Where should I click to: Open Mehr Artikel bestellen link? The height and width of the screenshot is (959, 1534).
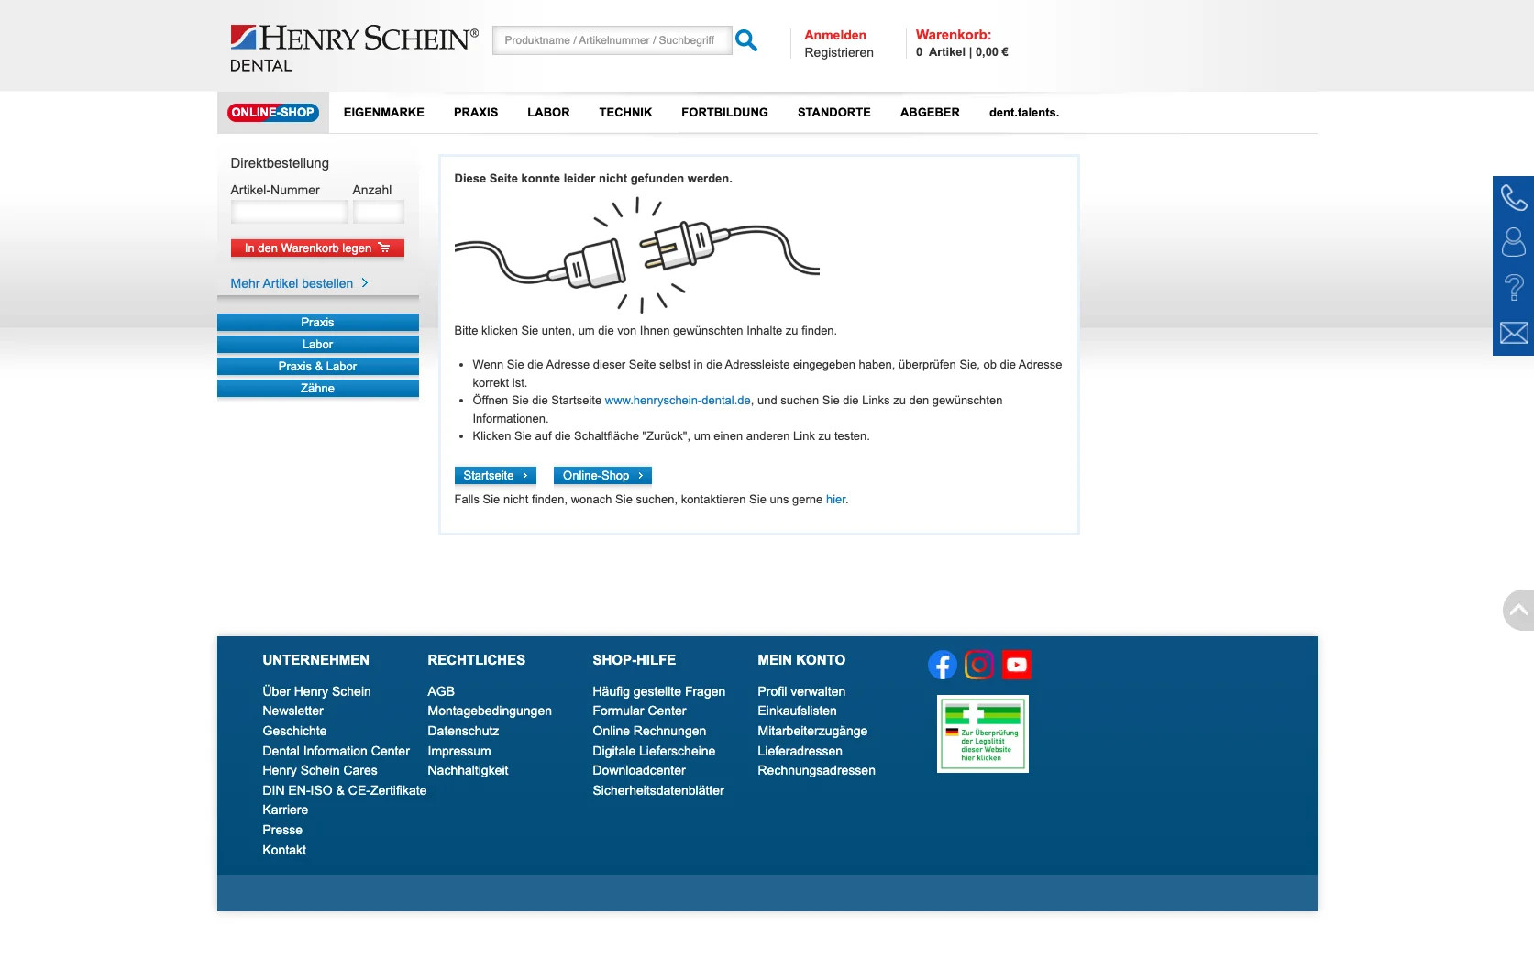click(x=299, y=283)
